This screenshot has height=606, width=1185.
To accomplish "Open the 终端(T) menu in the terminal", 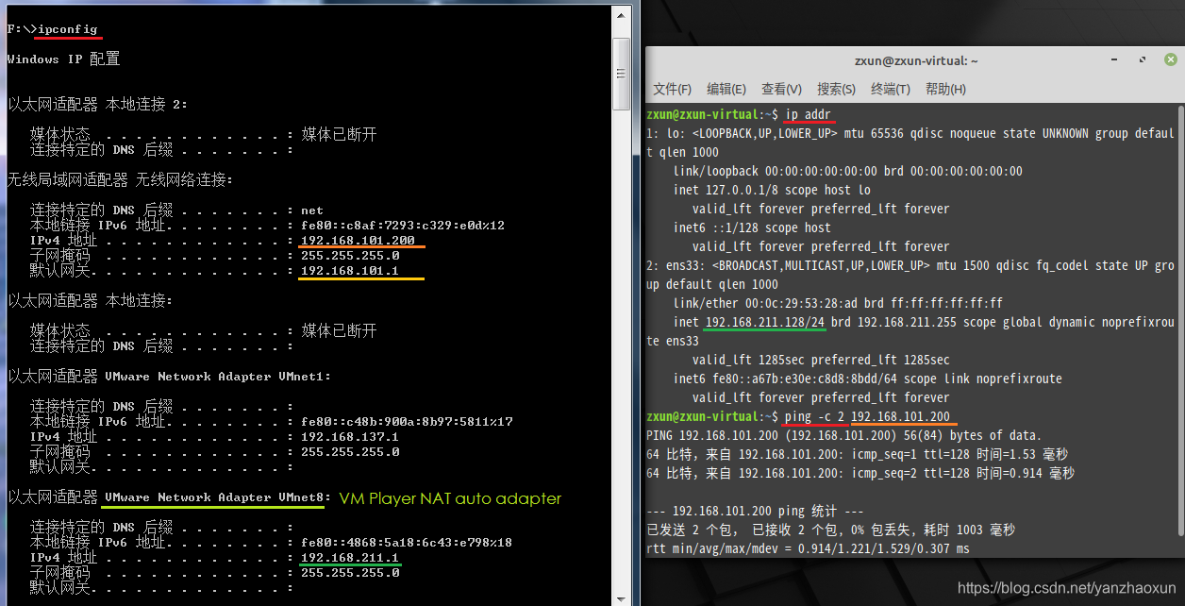I will click(x=891, y=89).
